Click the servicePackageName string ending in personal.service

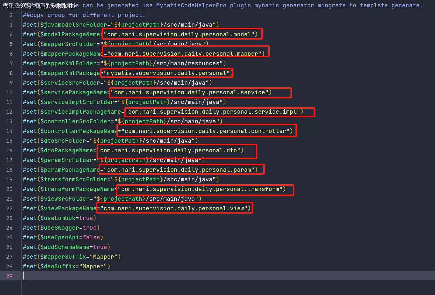(x=190, y=92)
